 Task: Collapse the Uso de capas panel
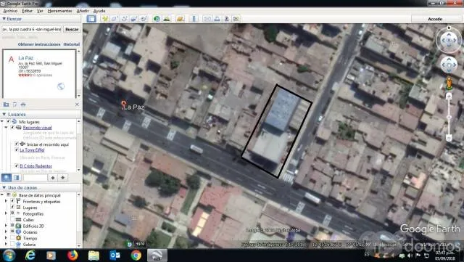click(4, 187)
